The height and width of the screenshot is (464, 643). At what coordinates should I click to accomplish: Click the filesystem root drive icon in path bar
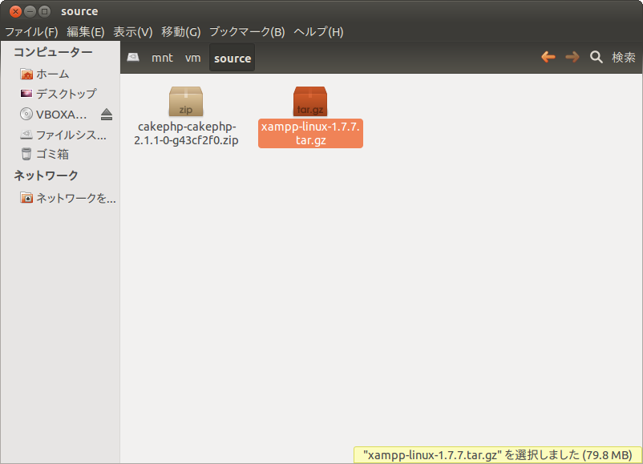(x=133, y=58)
